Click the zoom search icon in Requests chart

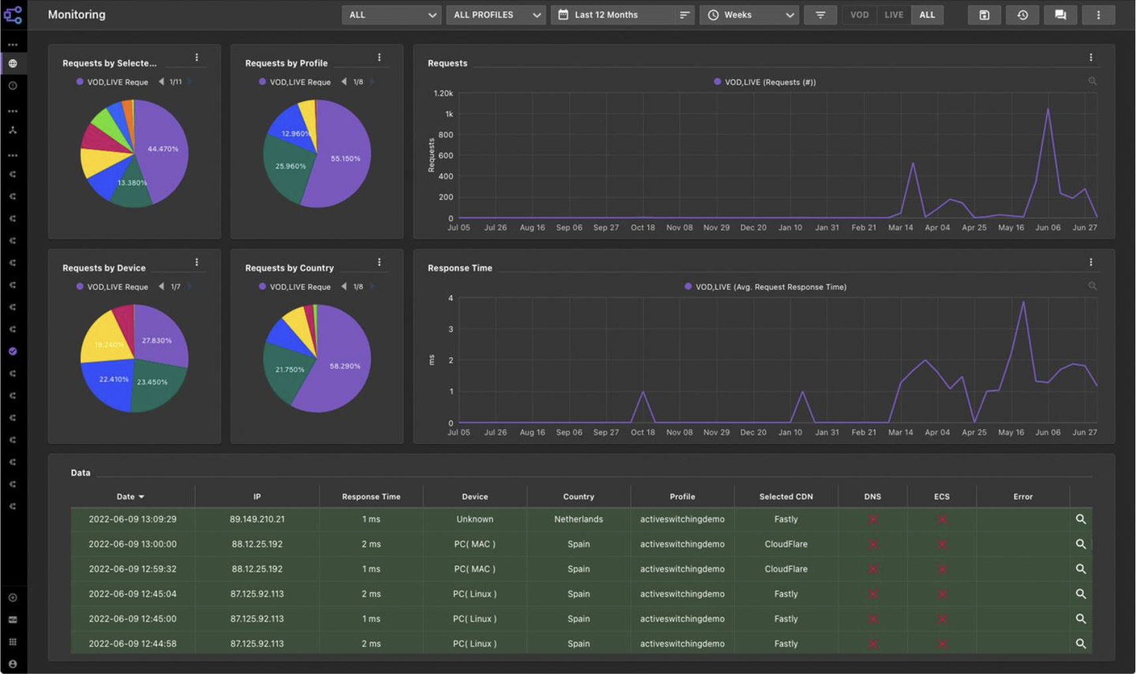tap(1092, 81)
